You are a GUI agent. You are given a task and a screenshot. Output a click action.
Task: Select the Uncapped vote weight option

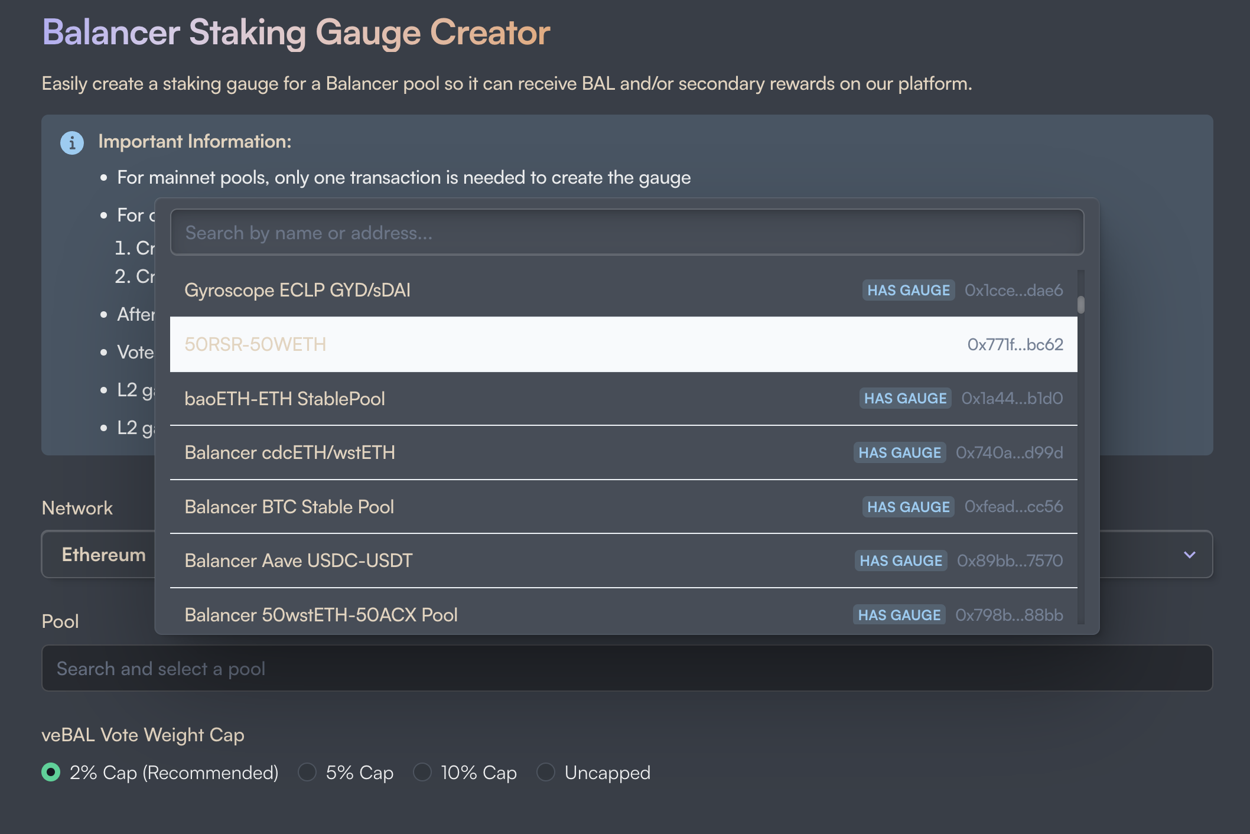pyautogui.click(x=546, y=772)
